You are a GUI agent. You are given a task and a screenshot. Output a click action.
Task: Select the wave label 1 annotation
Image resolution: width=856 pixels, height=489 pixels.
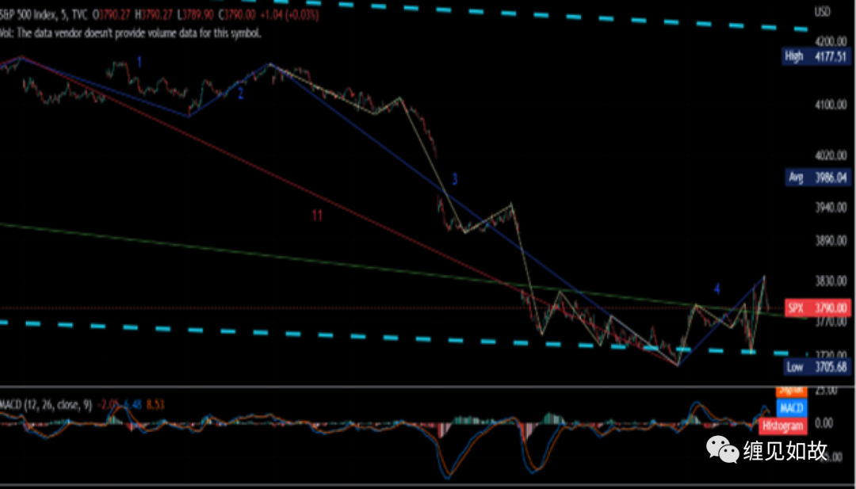coord(139,63)
